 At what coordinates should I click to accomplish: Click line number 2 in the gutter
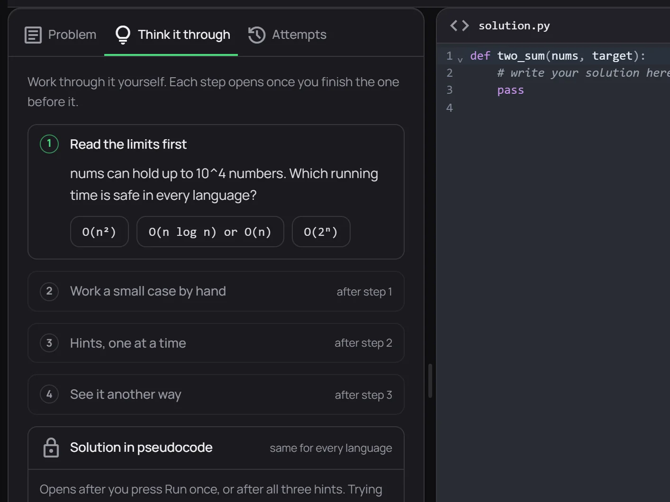(x=450, y=73)
